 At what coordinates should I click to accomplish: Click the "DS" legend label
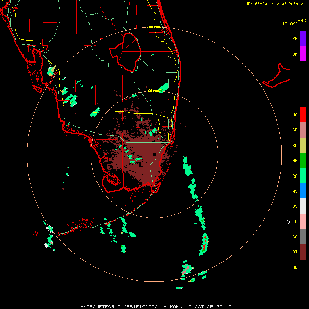coord(295,206)
